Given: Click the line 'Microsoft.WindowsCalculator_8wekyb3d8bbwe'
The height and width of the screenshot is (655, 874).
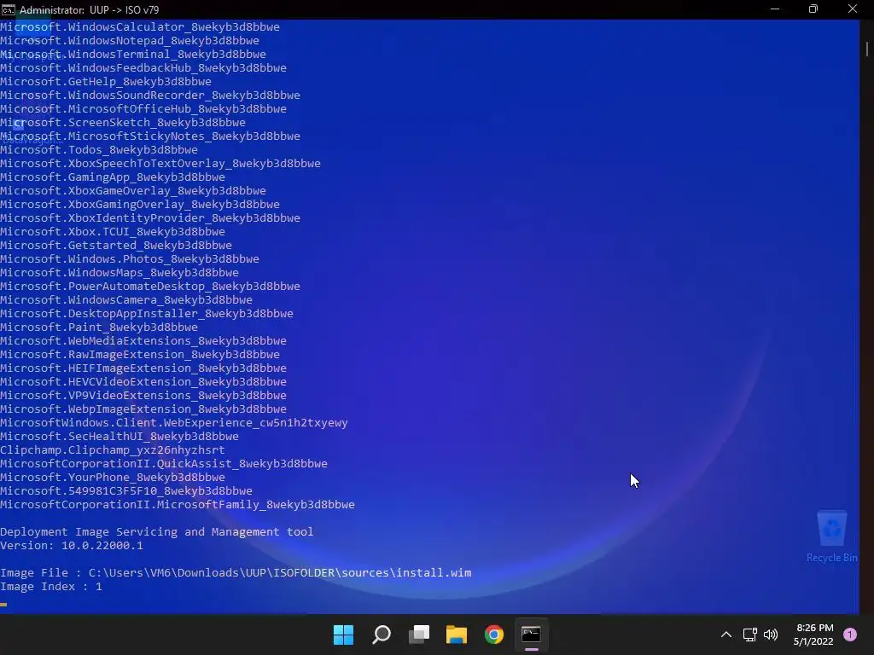Looking at the screenshot, I should coord(140,26).
